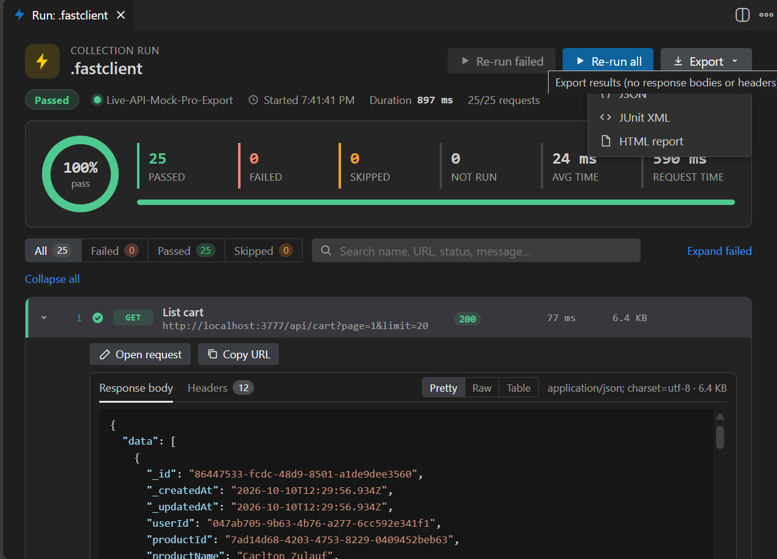Click the Passed status badge
Image resolution: width=777 pixels, height=559 pixels.
click(x=52, y=100)
